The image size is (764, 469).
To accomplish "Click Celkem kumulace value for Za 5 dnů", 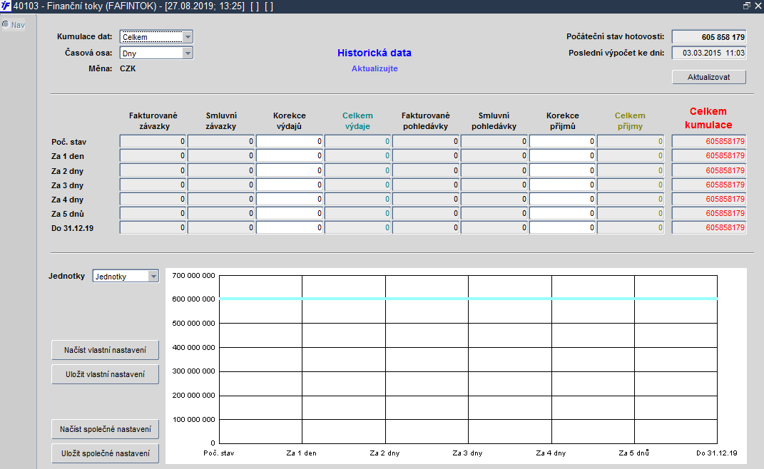I will point(708,214).
